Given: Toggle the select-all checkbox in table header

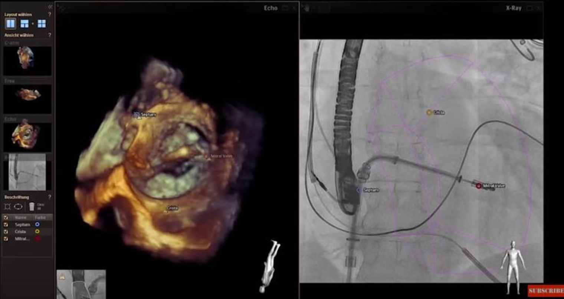Looking at the screenshot, I should coord(6,217).
